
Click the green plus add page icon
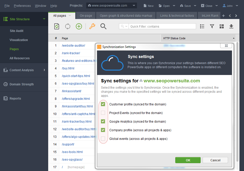(79, 26)
